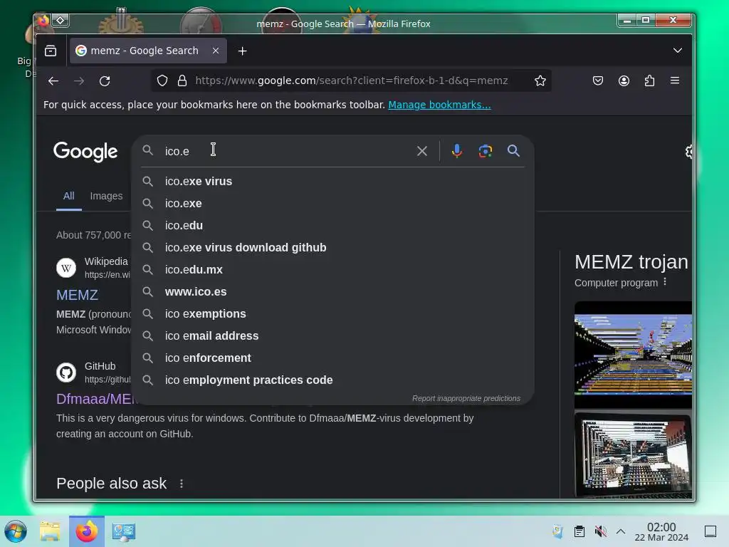This screenshot has width=729, height=547.
Task: Click the Firefox taskbar icon
Action: [x=87, y=531]
